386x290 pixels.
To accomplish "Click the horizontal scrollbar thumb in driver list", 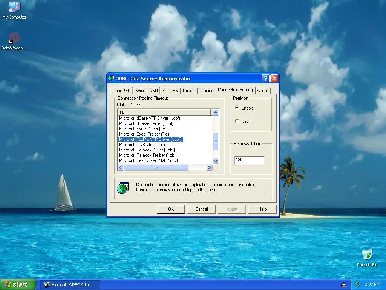I will click(156, 167).
